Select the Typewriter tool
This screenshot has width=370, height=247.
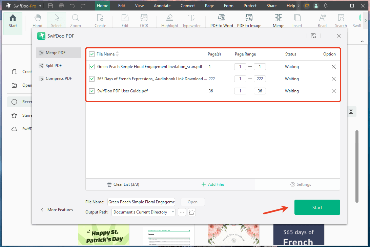tap(191, 21)
